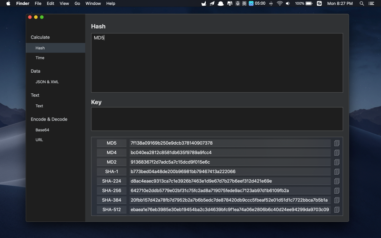Copy the MD2 hash output
This screenshot has width=381, height=238.
pyautogui.click(x=337, y=162)
